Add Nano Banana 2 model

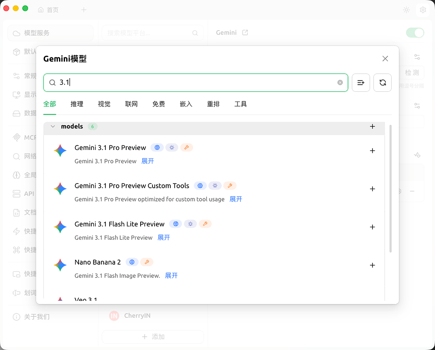(372, 265)
